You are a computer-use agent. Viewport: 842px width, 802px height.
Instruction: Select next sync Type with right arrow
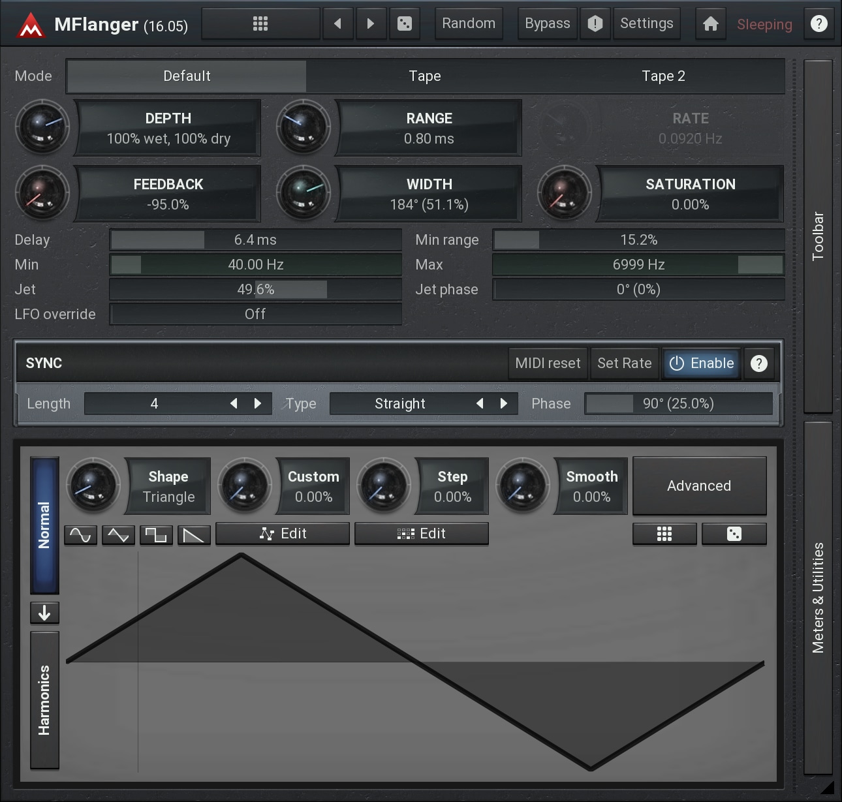(x=504, y=403)
